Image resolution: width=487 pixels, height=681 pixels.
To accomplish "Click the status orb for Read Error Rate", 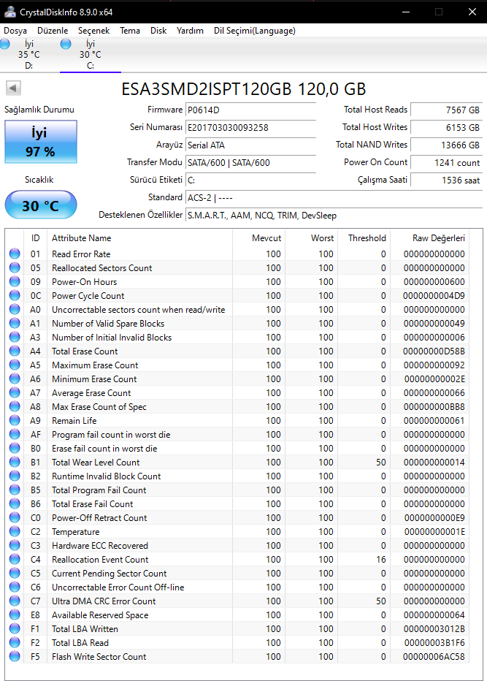I will click(x=15, y=254).
